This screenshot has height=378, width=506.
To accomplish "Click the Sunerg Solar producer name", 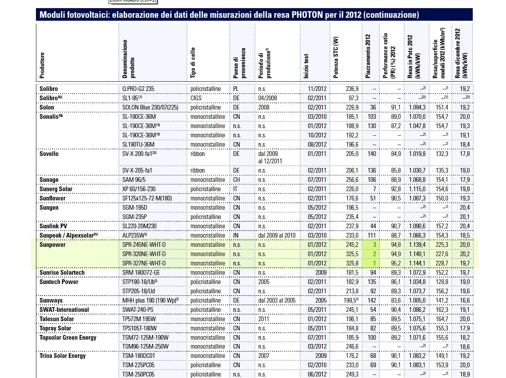I will (56, 189).
